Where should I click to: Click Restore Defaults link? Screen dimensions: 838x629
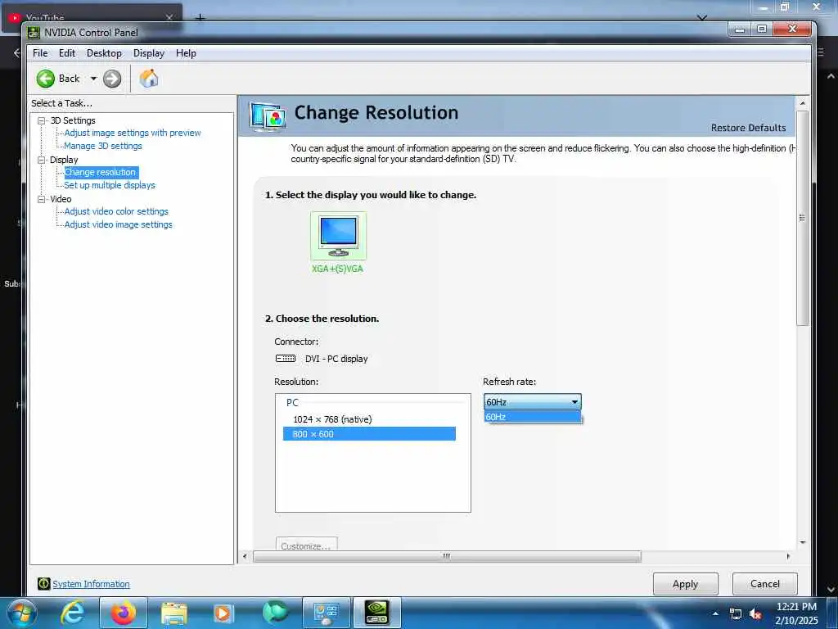click(748, 128)
